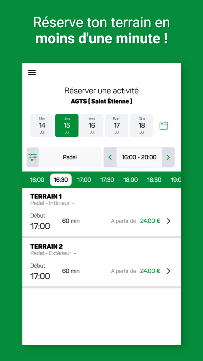Click the green sliders filter icon

click(32, 157)
